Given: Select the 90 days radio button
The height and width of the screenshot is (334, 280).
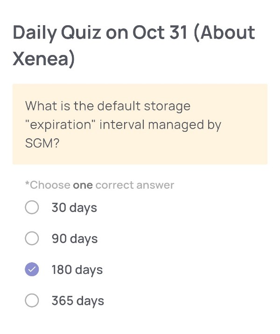Looking at the screenshot, I should pyautogui.click(x=32, y=239).
